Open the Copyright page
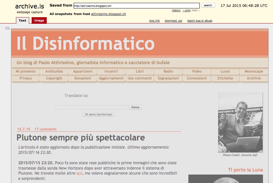Image resolution: width=273 pixels, height=183 pixels. 54,78
